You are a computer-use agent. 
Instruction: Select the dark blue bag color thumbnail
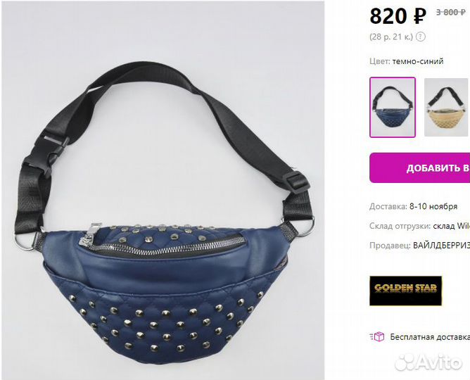coord(393,107)
